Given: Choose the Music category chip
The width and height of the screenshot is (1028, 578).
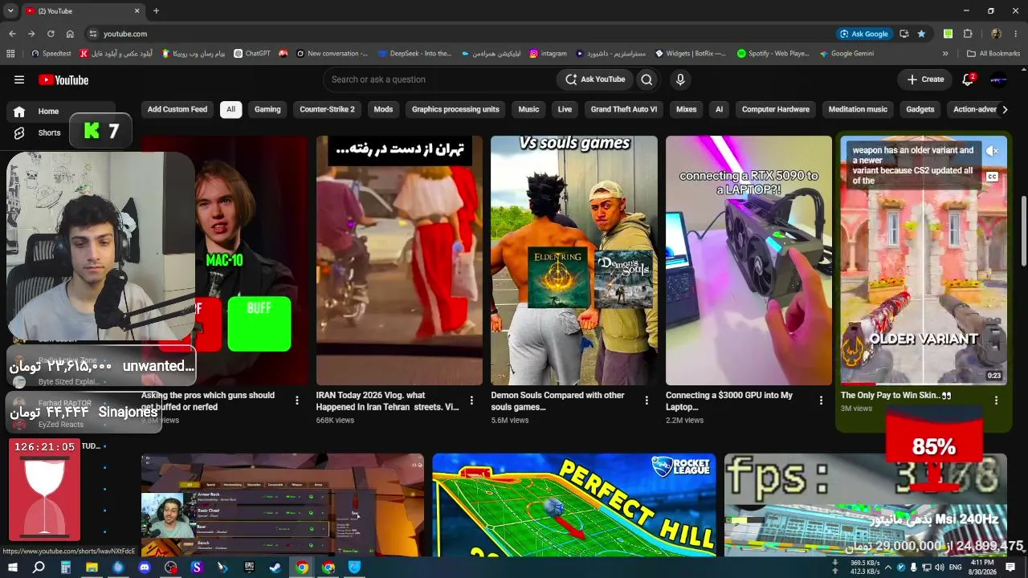Looking at the screenshot, I should [x=528, y=109].
